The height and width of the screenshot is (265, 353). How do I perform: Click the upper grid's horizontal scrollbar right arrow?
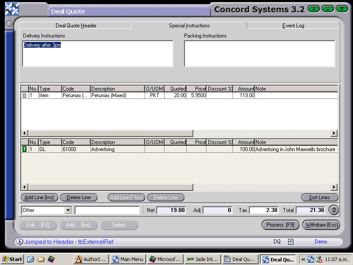pyautogui.click(x=334, y=133)
